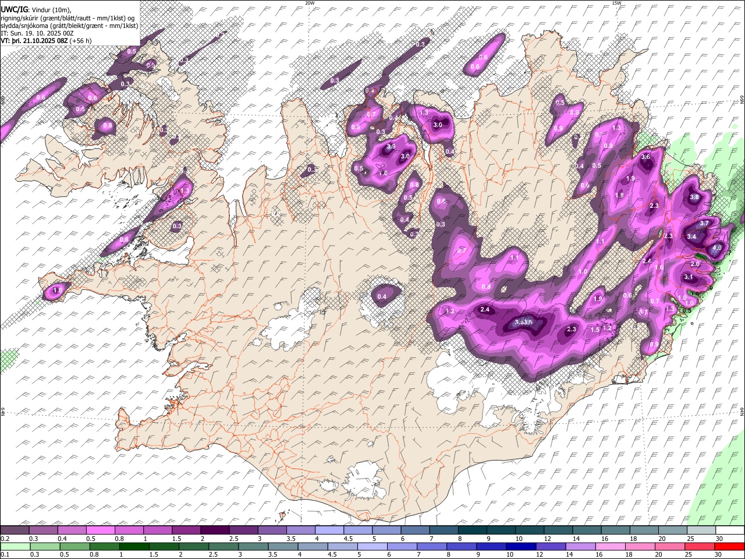The width and height of the screenshot is (745, 559).
Task: Click the 'UWC/IG: Vindur (10m)' title text
Action: coord(36,9)
